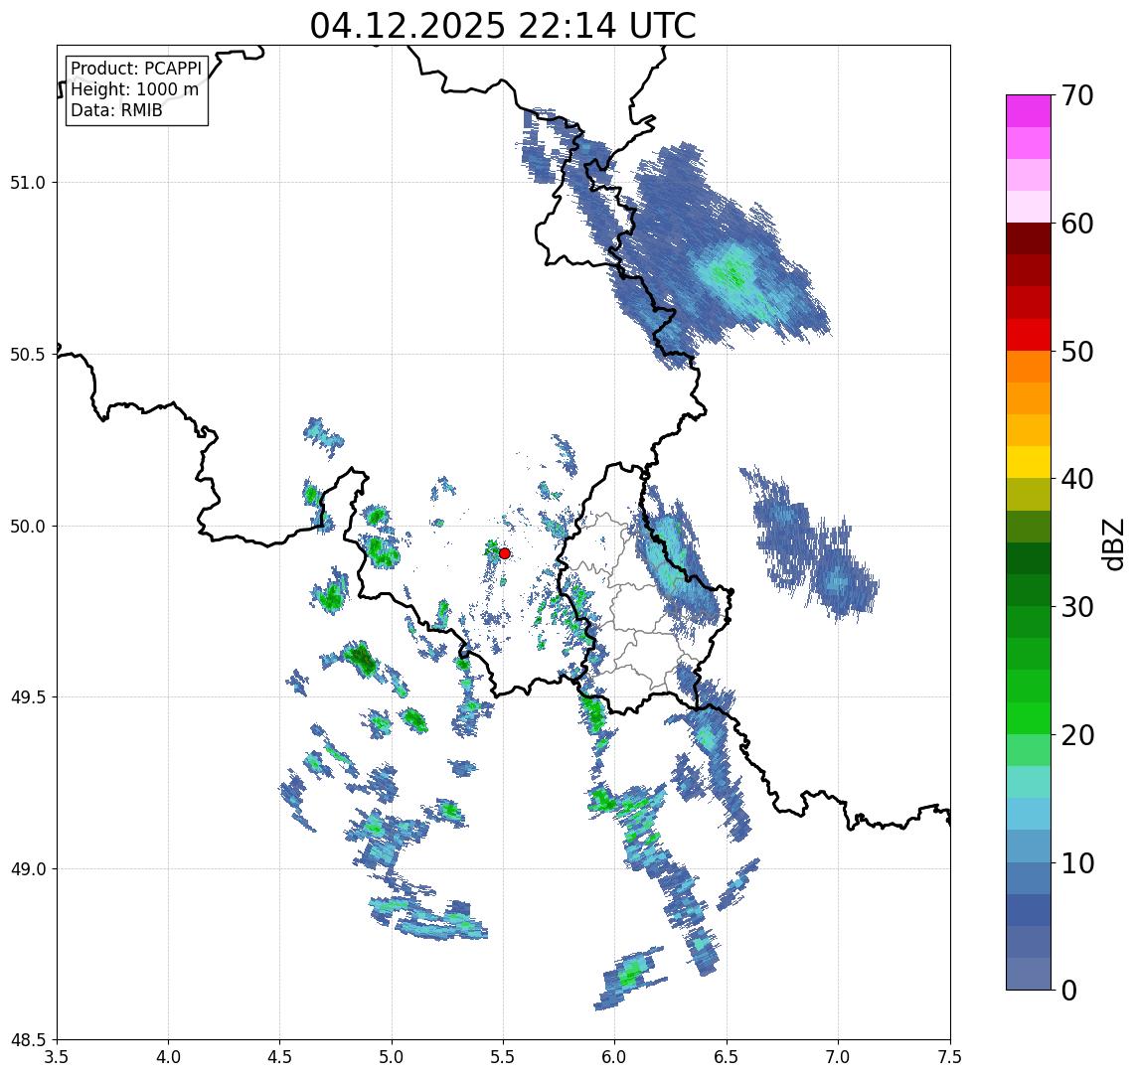1138x1077 pixels.
Task: Click the latitude axis label 50.5
Action: coord(28,355)
